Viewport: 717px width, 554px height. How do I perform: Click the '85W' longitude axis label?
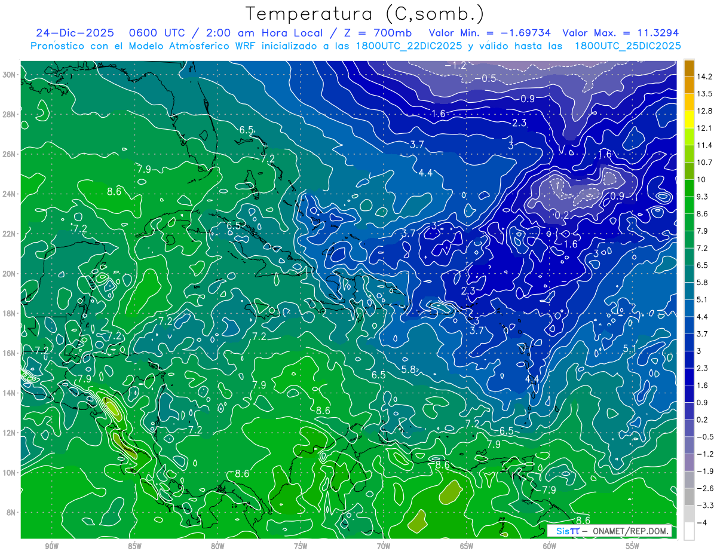[134, 546]
